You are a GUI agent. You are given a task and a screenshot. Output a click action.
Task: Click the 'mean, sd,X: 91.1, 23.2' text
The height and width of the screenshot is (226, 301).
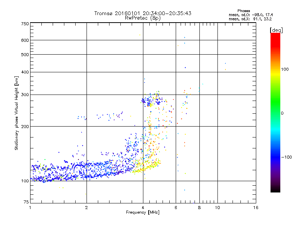250,19
